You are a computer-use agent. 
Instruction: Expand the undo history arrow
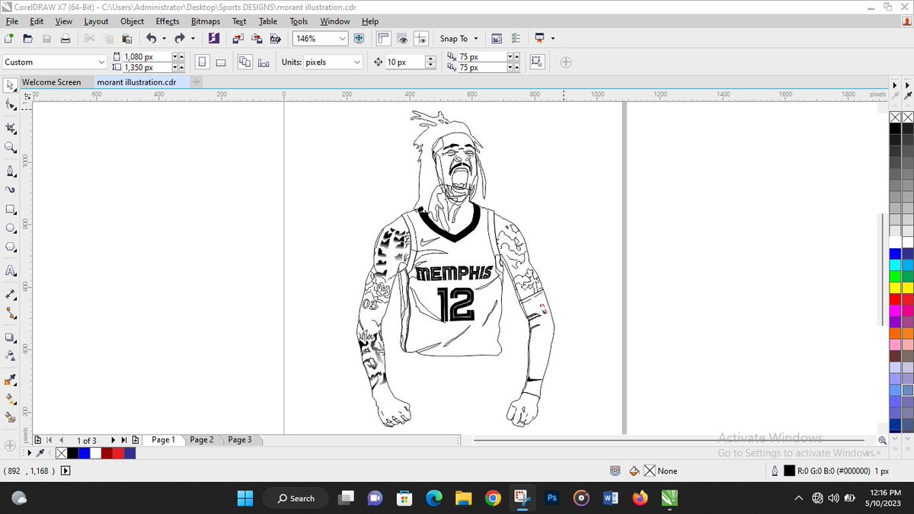pyautogui.click(x=163, y=38)
